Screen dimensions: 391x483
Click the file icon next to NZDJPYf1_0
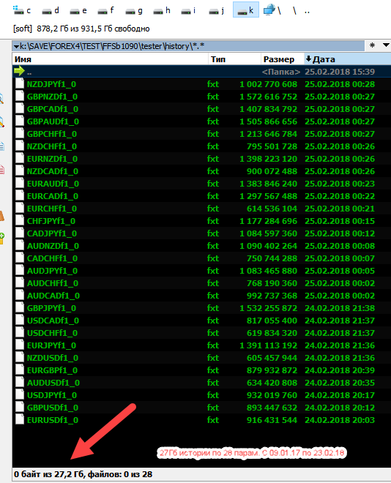point(20,83)
